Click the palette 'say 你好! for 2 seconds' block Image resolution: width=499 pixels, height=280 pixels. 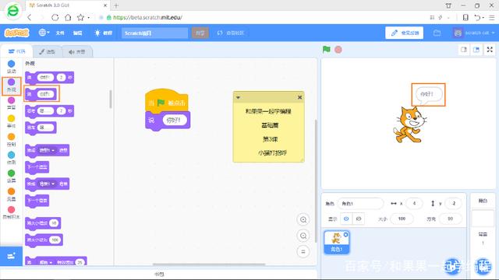[50, 77]
